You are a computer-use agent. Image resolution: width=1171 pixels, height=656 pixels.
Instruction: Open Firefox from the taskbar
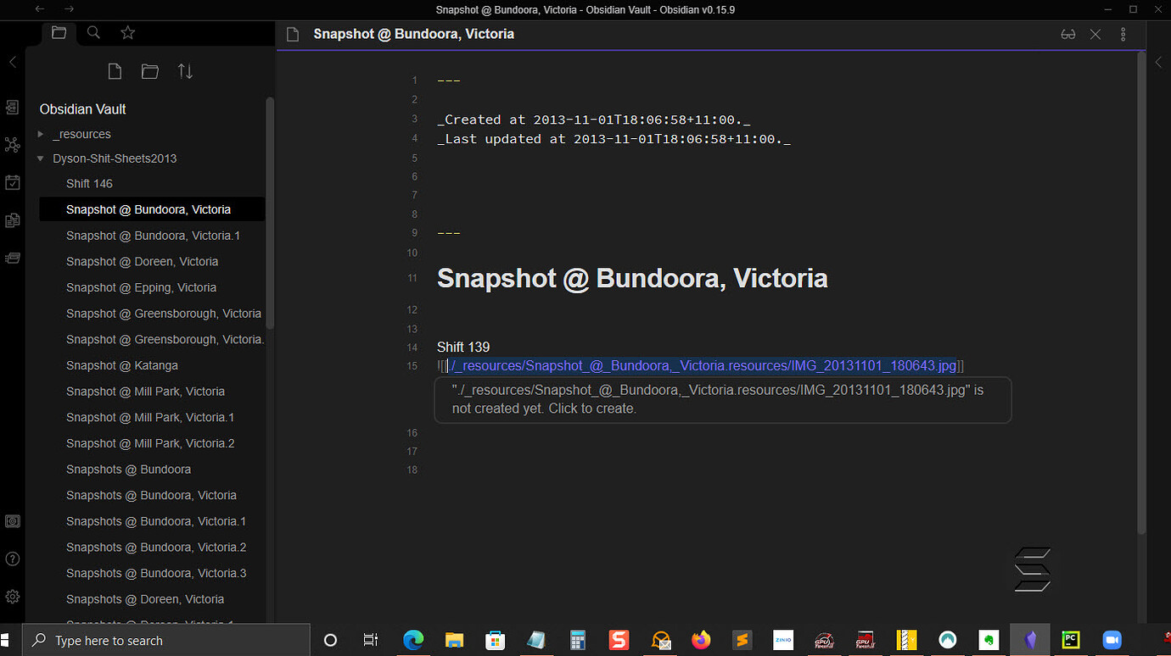click(x=701, y=641)
